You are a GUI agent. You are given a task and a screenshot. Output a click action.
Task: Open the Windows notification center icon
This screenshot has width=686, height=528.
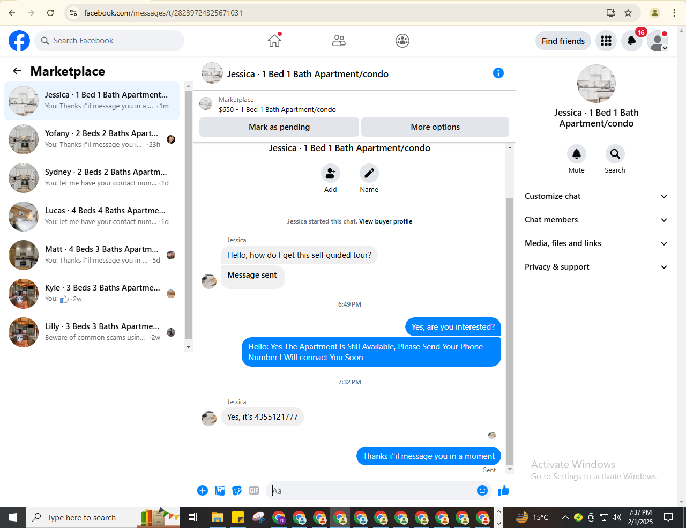coord(668,517)
